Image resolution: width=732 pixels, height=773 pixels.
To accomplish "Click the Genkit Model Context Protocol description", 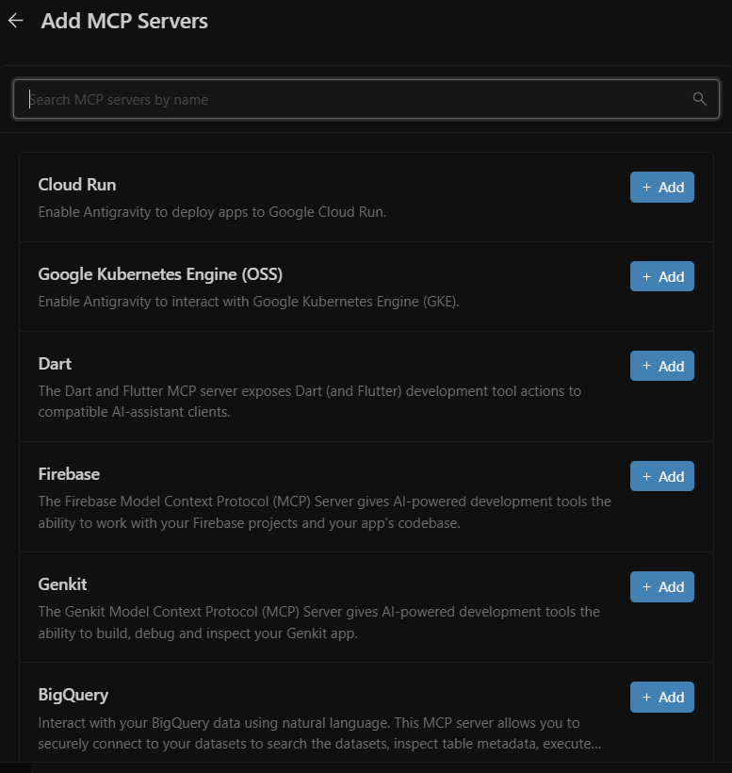I will 319,622.
